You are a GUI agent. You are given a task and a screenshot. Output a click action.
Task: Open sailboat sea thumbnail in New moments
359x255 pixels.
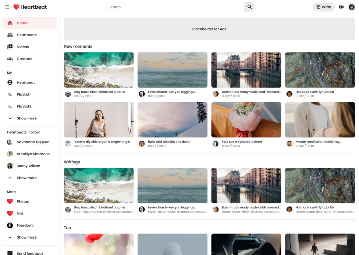point(172,70)
